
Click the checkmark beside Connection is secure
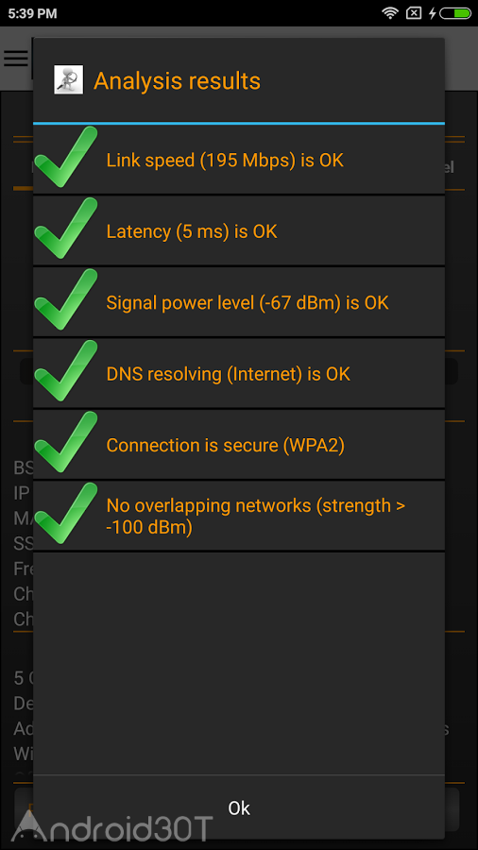tap(66, 442)
